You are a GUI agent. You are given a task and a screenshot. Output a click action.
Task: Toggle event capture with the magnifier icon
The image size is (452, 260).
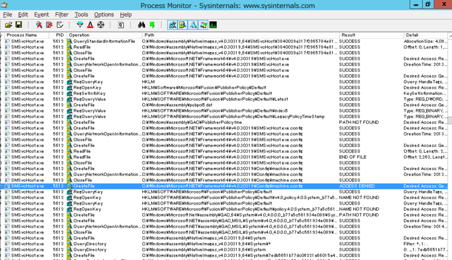39,25
